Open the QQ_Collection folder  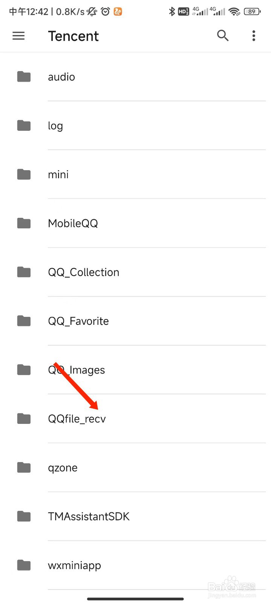click(x=135, y=272)
